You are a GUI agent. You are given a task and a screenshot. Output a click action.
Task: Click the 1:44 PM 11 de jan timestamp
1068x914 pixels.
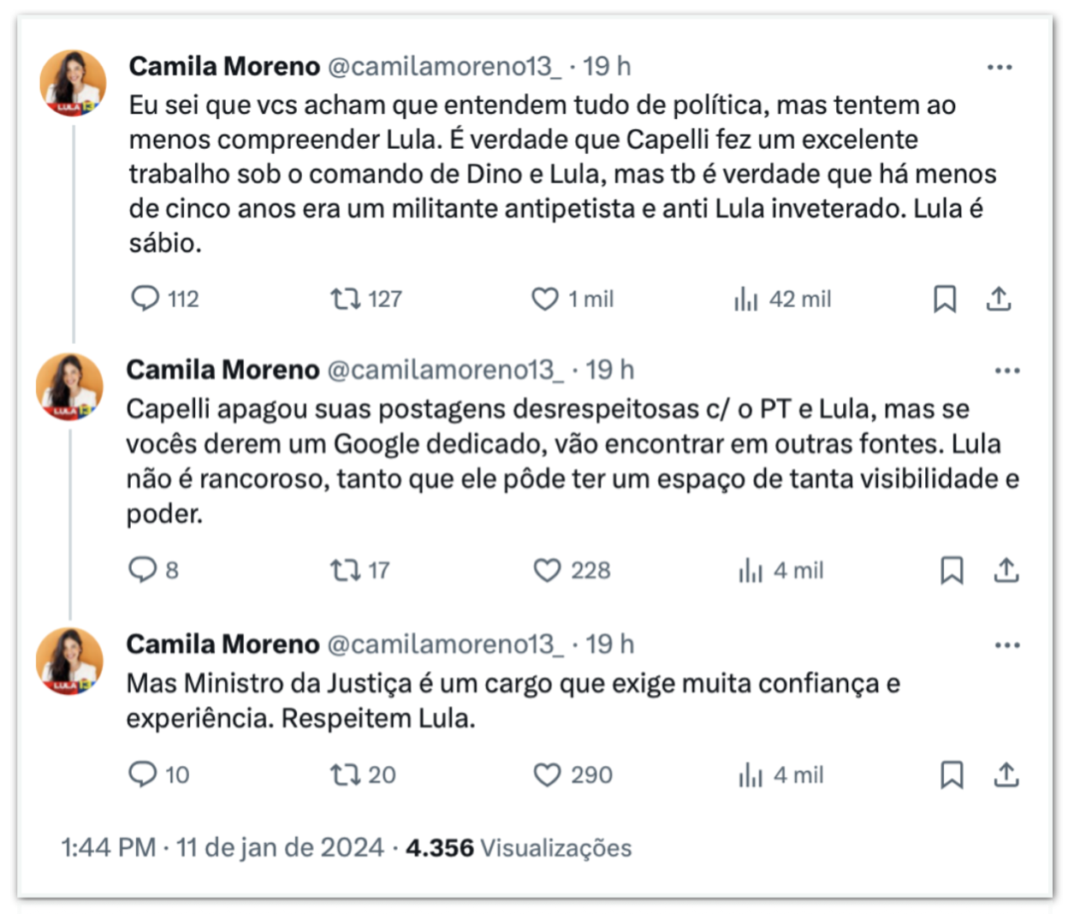pyautogui.click(x=222, y=847)
